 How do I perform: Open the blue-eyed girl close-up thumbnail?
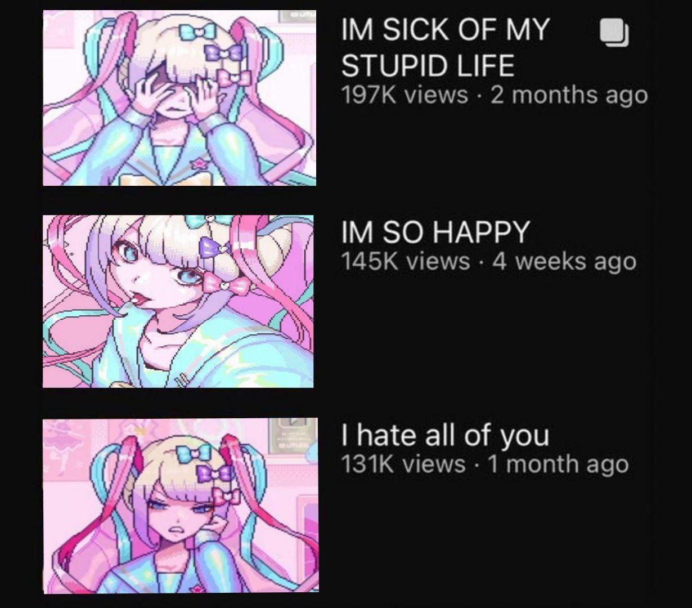pyautogui.click(x=178, y=301)
